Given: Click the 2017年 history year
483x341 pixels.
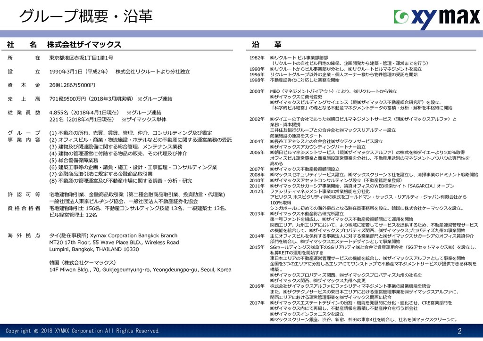Looking at the screenshot, I should (257, 303).
